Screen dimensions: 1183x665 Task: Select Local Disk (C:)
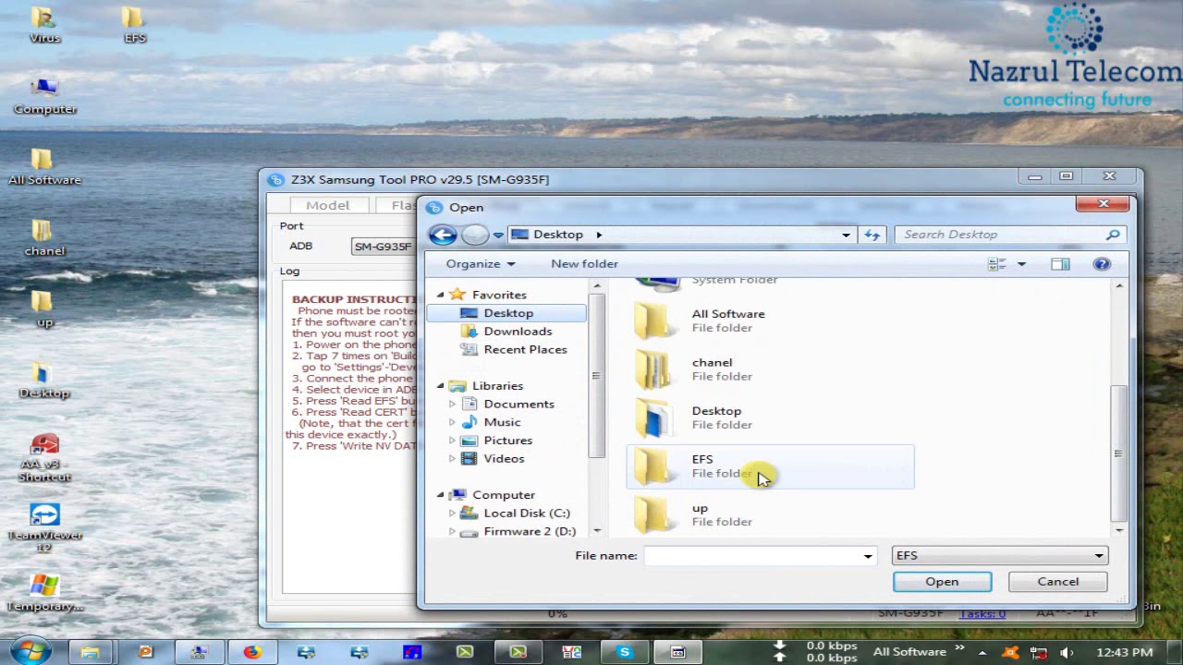[527, 514]
